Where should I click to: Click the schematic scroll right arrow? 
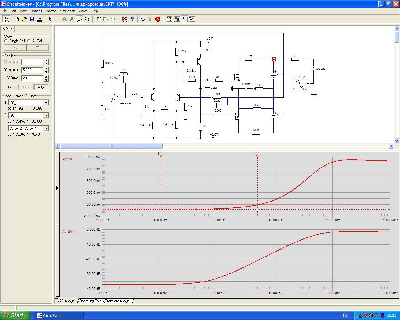click(391, 146)
